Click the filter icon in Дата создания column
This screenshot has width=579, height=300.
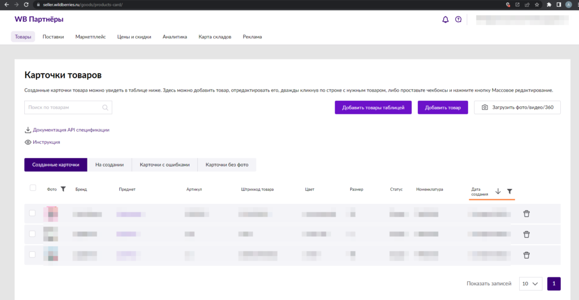coord(509,191)
